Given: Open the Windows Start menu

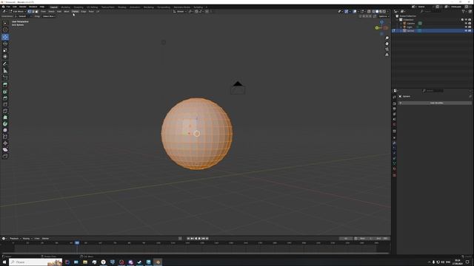Looking at the screenshot, I should tap(4, 262).
